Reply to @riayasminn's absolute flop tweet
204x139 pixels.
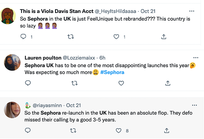(x=28, y=131)
